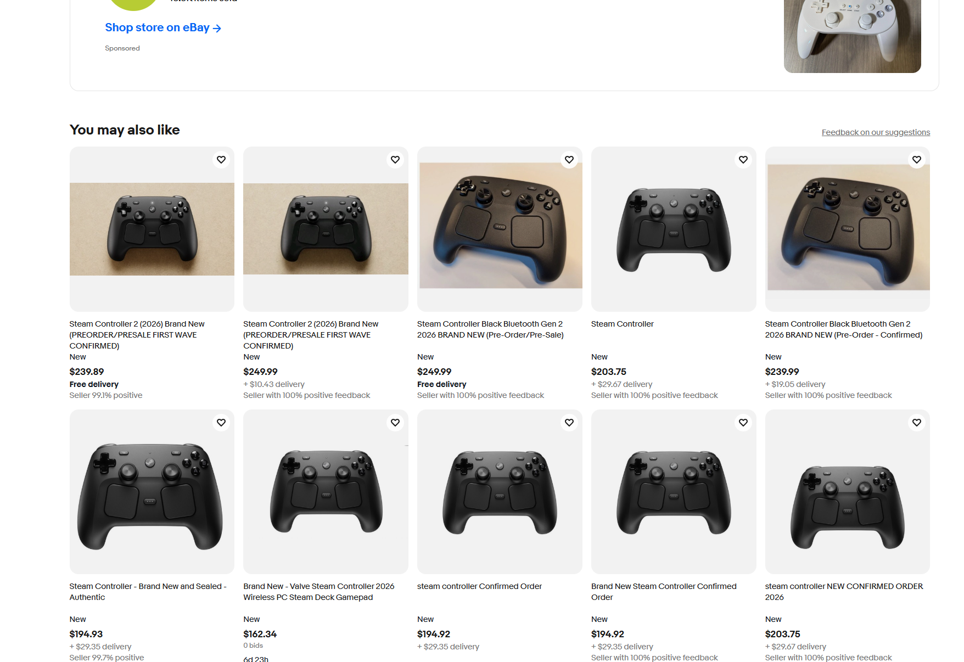The image size is (964, 662).
Task: Save 'Brand New Steam Controller Confirmed Order' via heart
Action: pyautogui.click(x=743, y=423)
